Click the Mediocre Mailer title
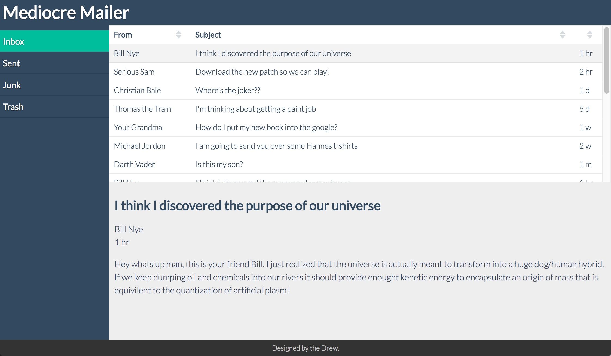This screenshot has height=356, width=611. [x=66, y=13]
